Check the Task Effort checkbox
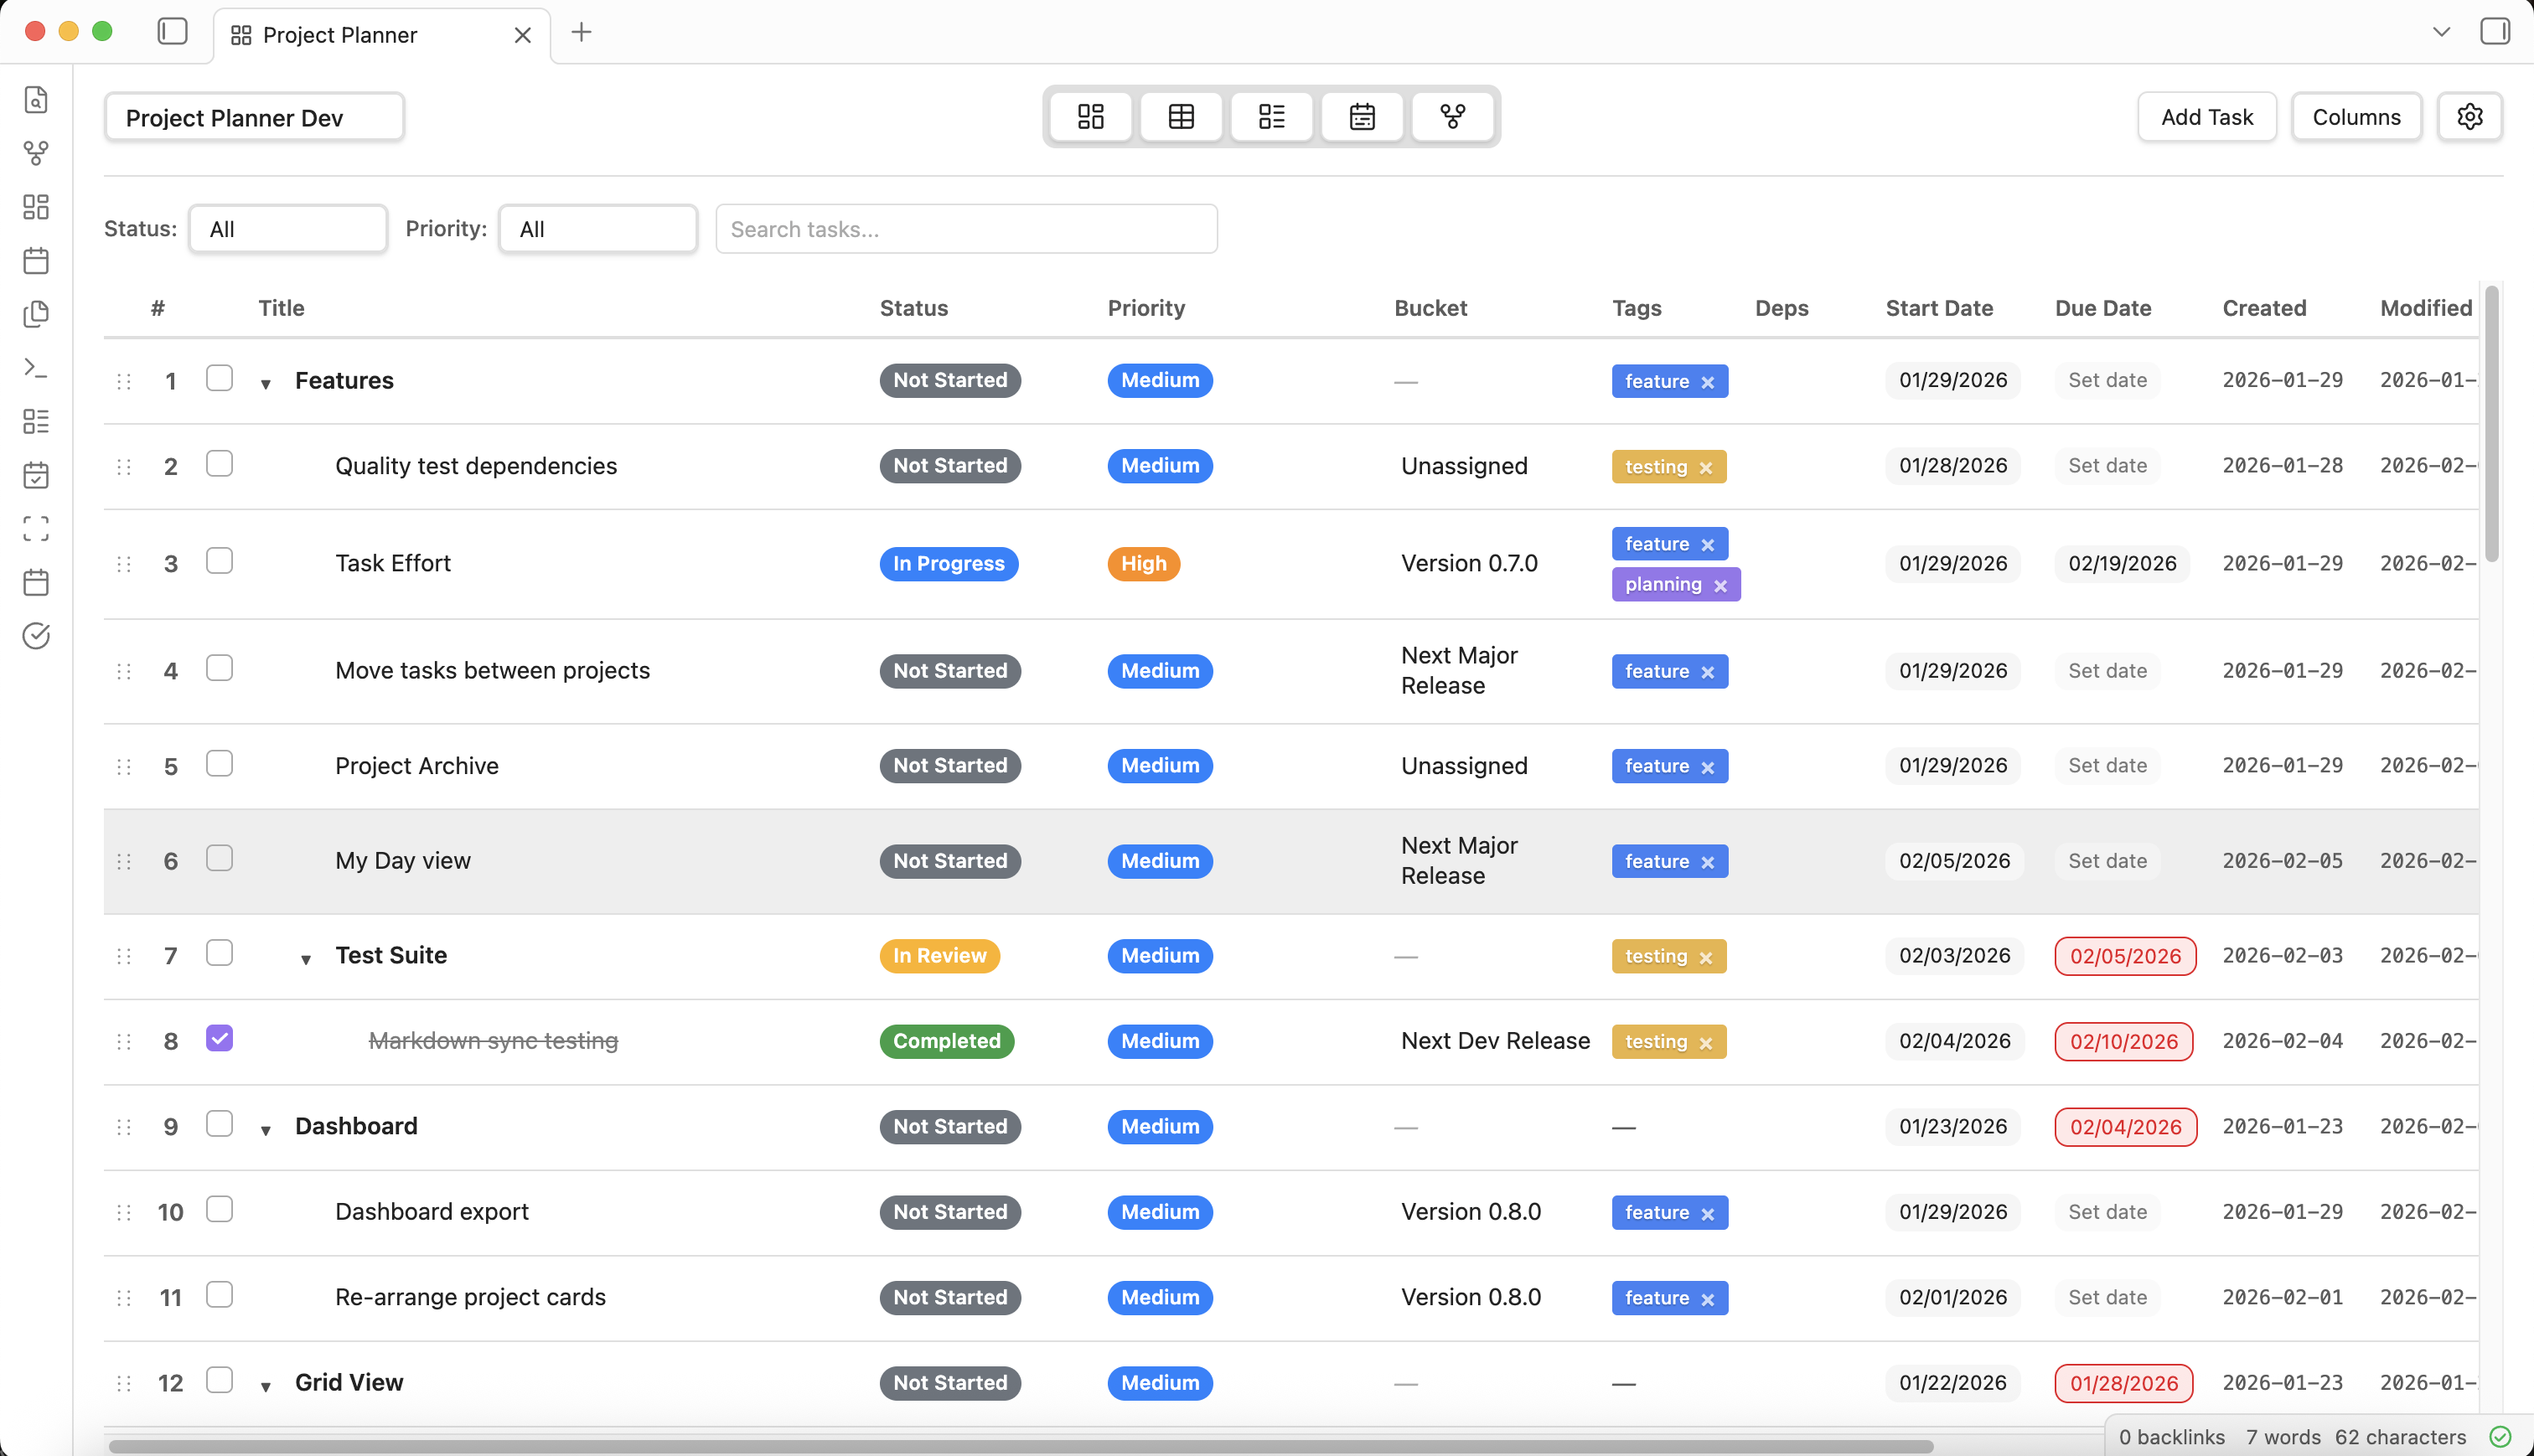The width and height of the screenshot is (2534, 1456). pos(219,561)
